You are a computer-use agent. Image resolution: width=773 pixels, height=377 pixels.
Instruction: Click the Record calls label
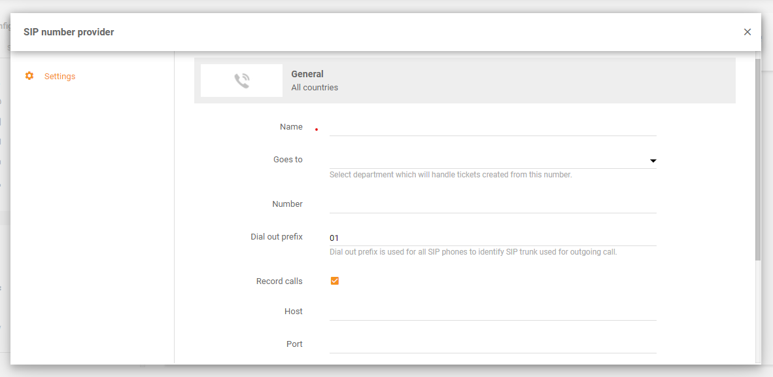pyautogui.click(x=279, y=281)
